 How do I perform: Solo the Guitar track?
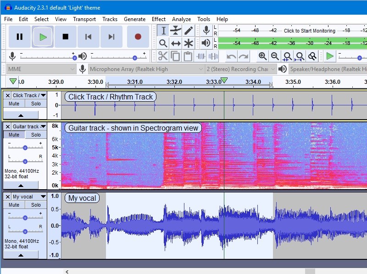[36, 135]
